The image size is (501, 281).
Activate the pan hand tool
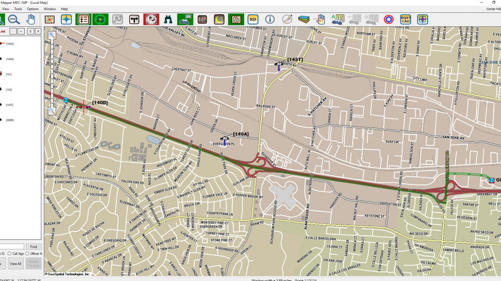pos(31,19)
